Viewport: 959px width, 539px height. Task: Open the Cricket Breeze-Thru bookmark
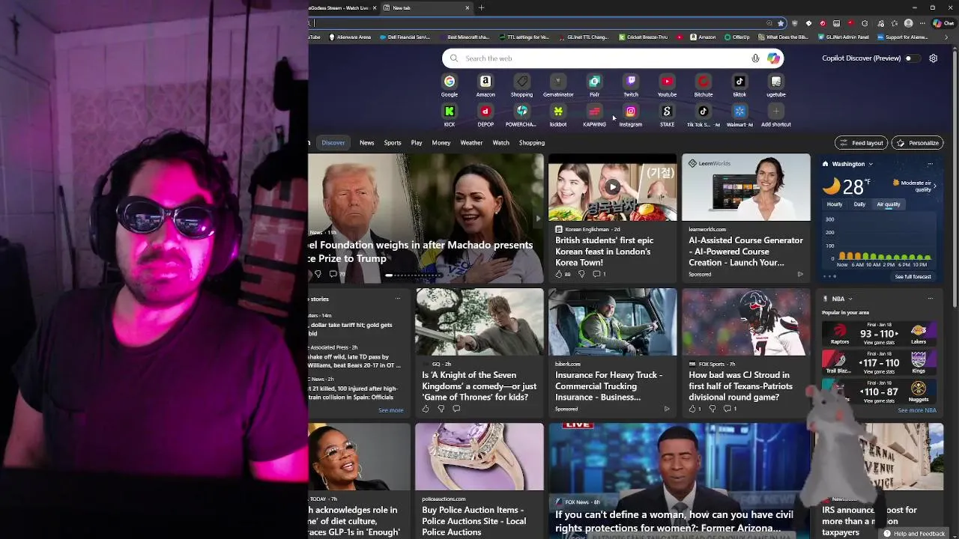(642, 37)
